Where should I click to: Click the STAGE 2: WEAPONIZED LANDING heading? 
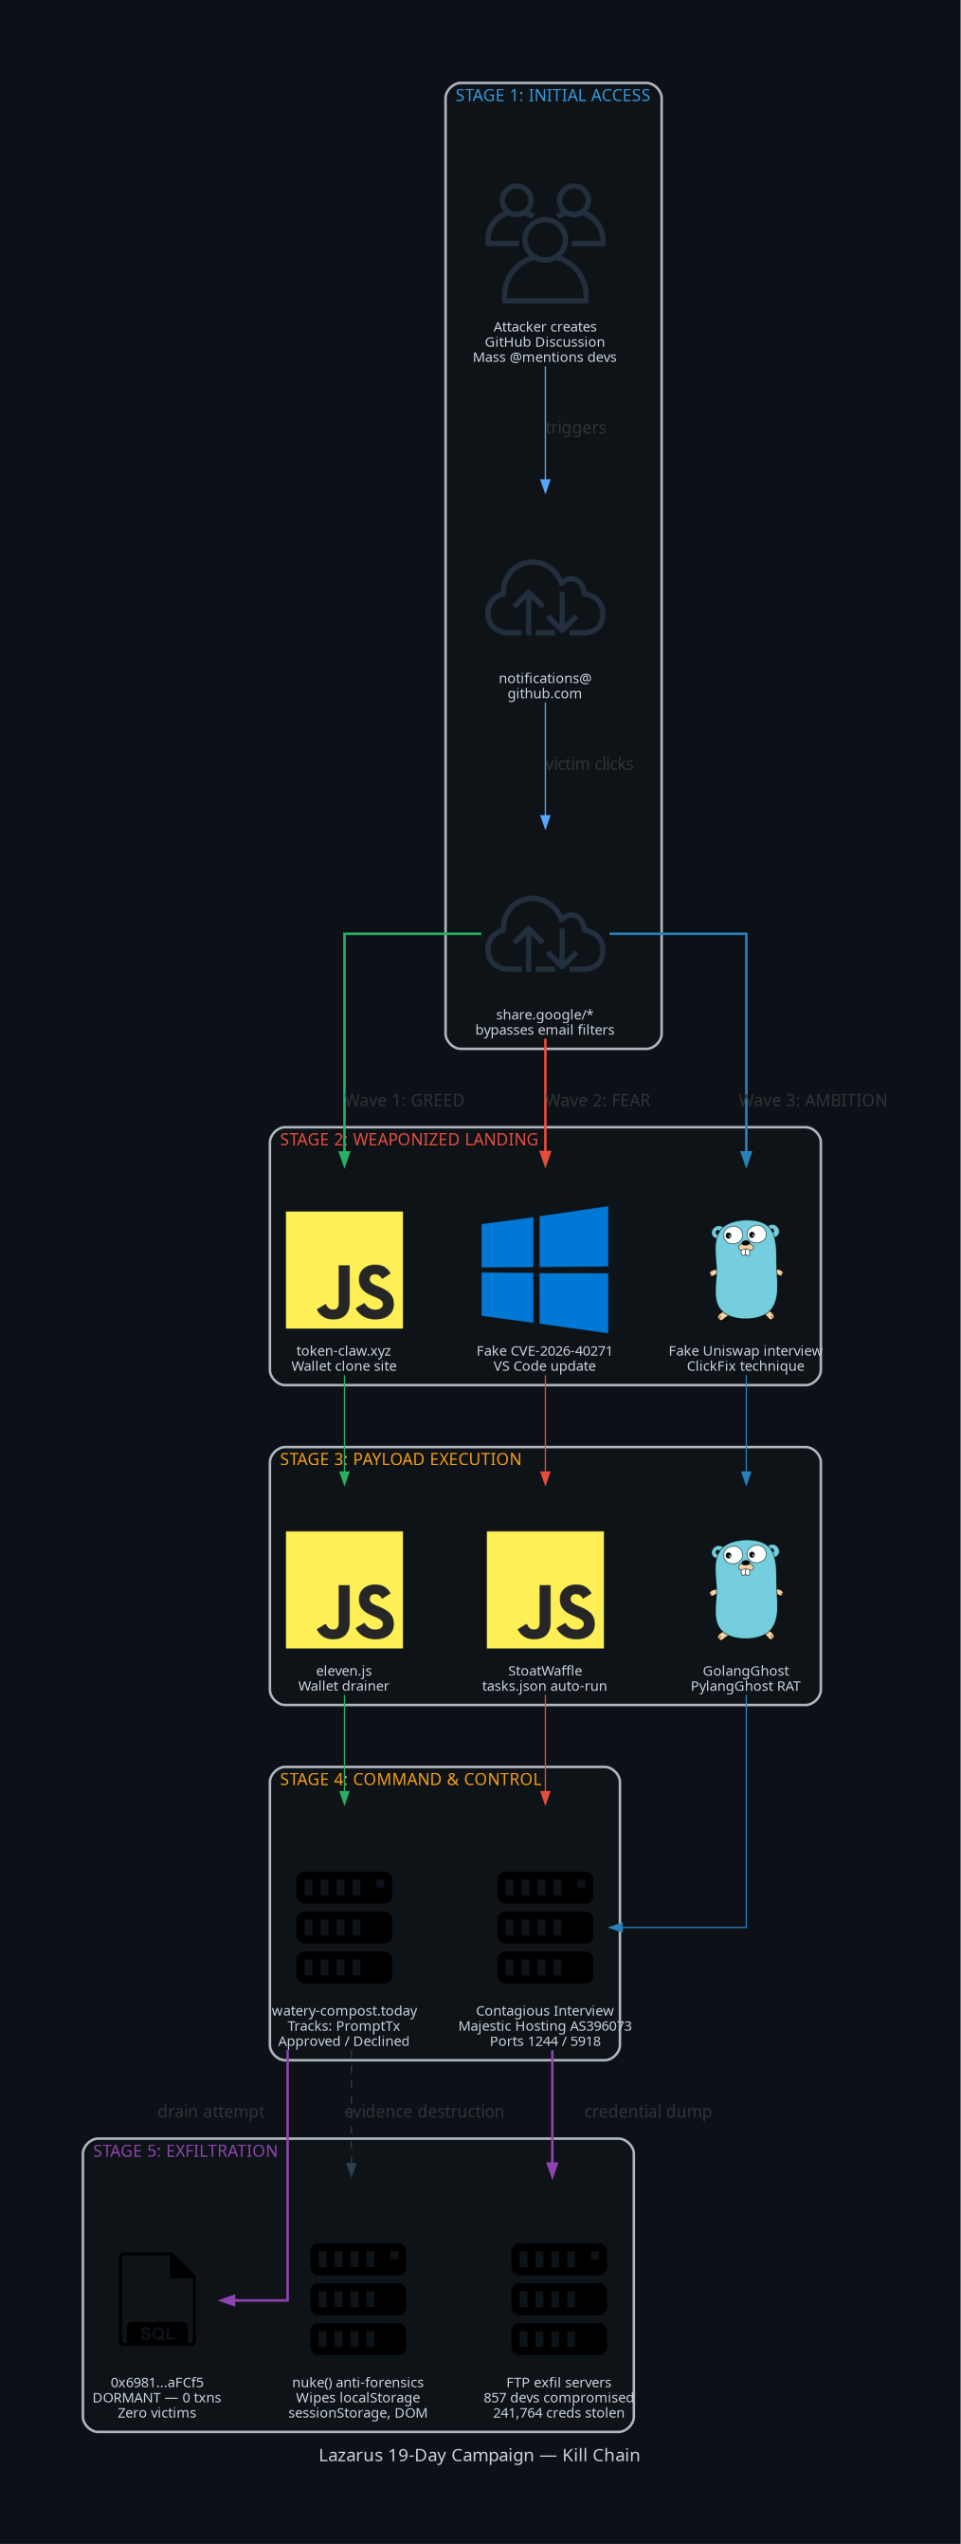pyautogui.click(x=408, y=1140)
